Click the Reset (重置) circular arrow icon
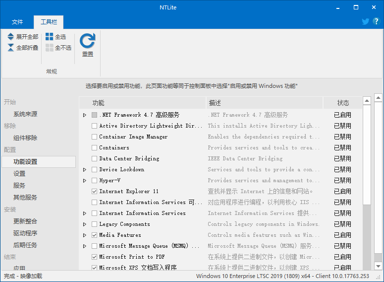The image size is (384, 282). (88, 41)
